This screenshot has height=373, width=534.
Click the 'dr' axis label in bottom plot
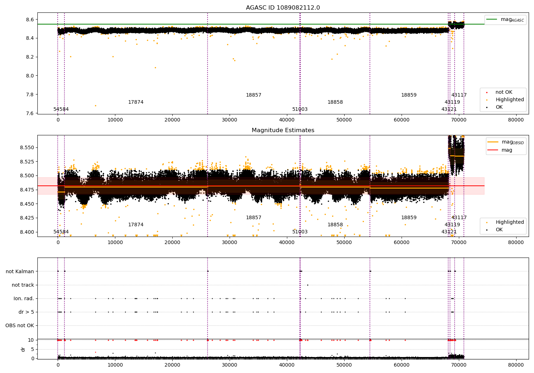pyautogui.click(x=23, y=349)
